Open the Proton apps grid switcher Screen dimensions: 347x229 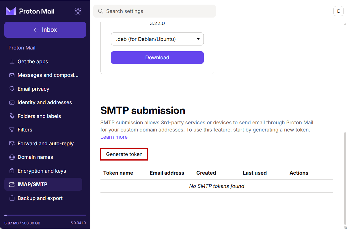(78, 11)
